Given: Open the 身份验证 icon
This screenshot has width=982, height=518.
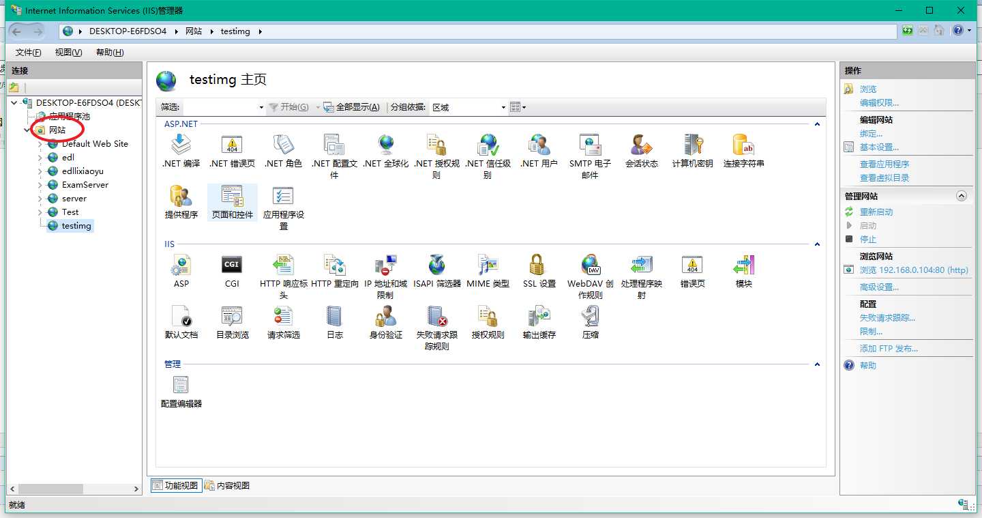Looking at the screenshot, I should [x=385, y=322].
